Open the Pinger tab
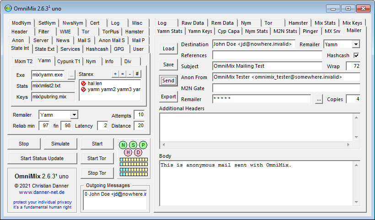Viewport: 375px width, 220px height. point(310,31)
